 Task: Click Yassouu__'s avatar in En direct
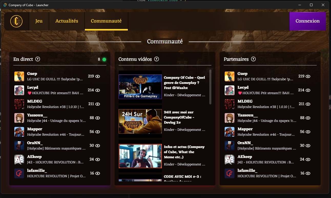(19, 118)
